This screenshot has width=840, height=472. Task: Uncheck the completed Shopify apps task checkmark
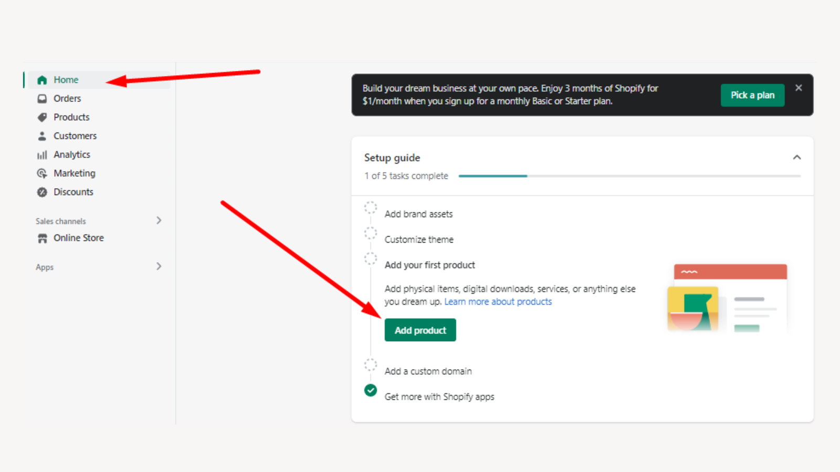click(371, 390)
